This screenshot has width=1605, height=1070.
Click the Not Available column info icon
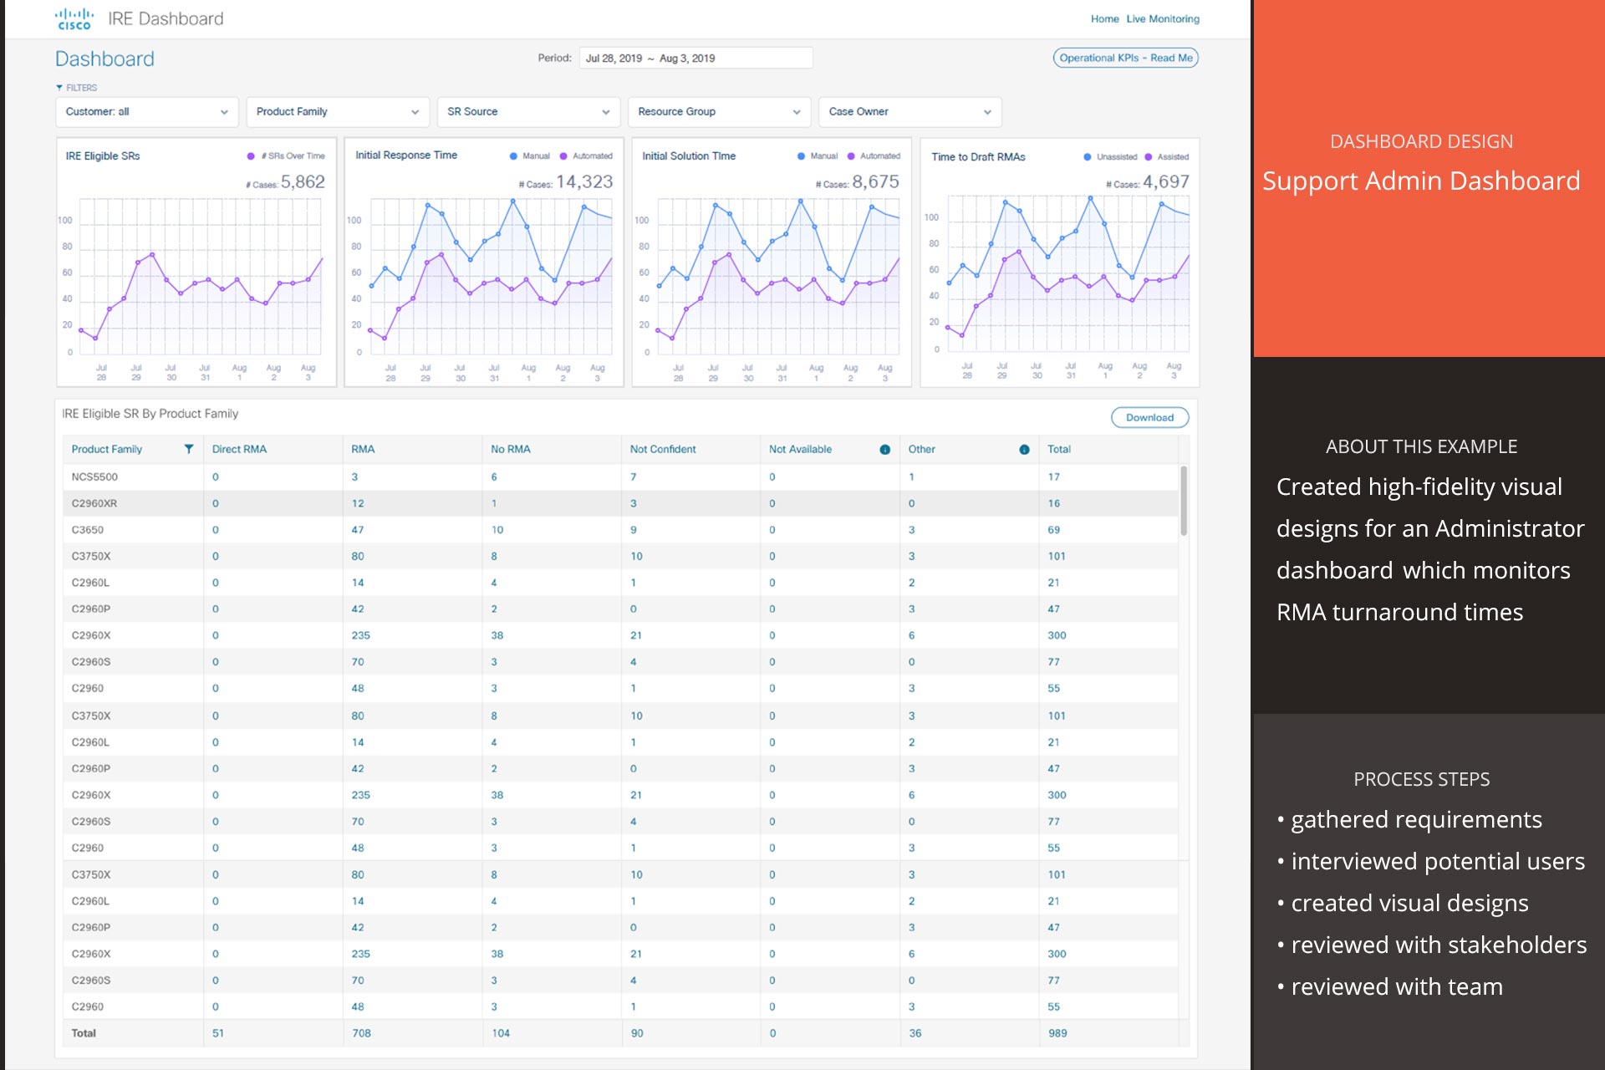[x=884, y=450]
